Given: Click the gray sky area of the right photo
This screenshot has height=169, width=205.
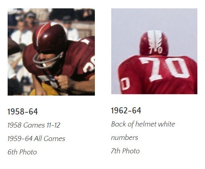Looking at the screenshot, I should click(154, 20).
